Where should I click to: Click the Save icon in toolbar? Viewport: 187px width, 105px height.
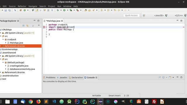click(x=6, y=10)
